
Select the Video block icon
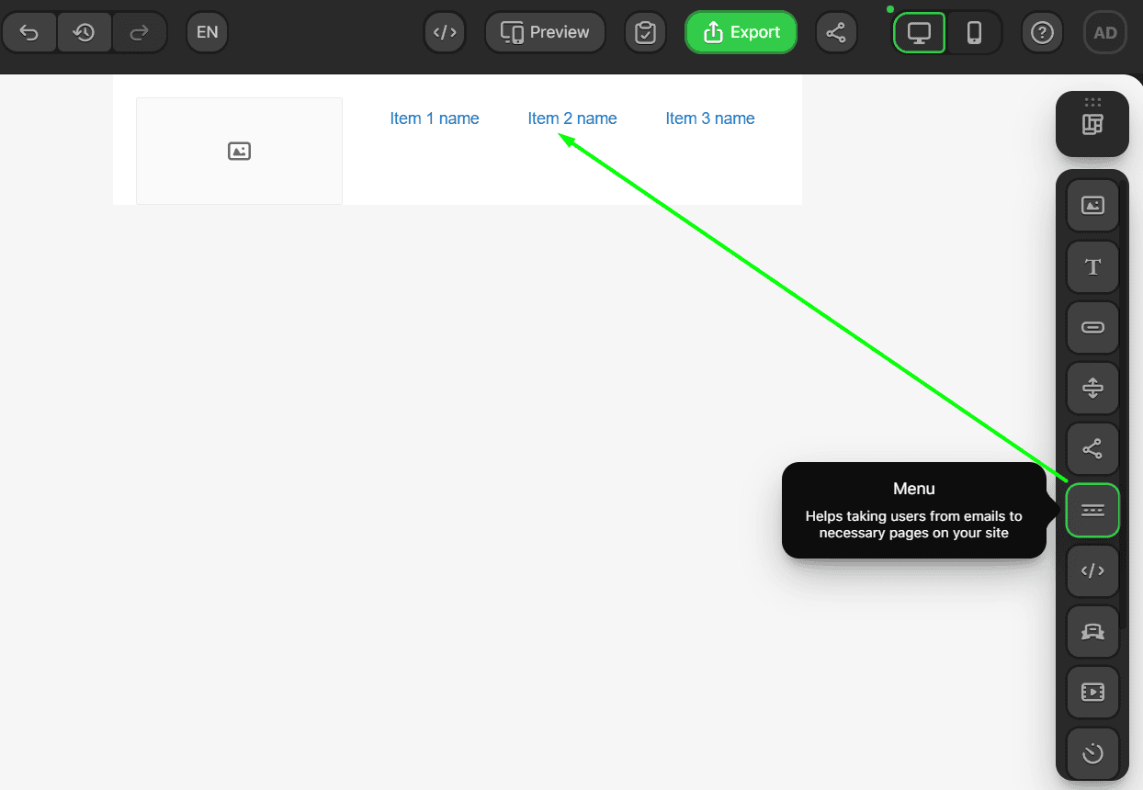pyautogui.click(x=1092, y=692)
